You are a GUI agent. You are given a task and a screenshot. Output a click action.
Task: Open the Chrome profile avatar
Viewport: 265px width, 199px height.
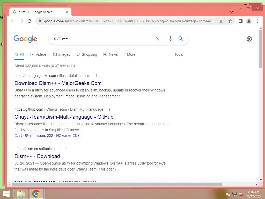click(249, 21)
